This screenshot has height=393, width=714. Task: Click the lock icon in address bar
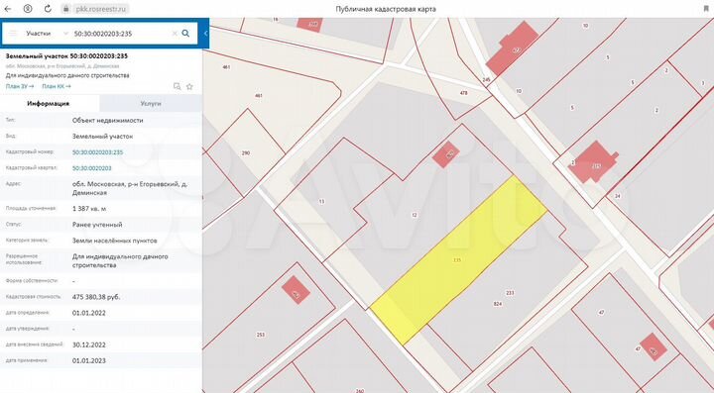pyautogui.click(x=66, y=9)
